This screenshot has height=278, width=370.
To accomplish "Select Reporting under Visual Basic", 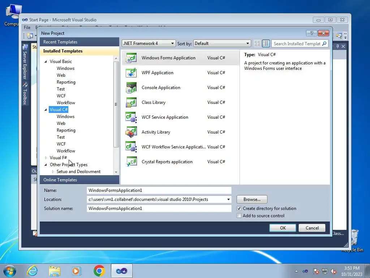I will click(66, 82).
